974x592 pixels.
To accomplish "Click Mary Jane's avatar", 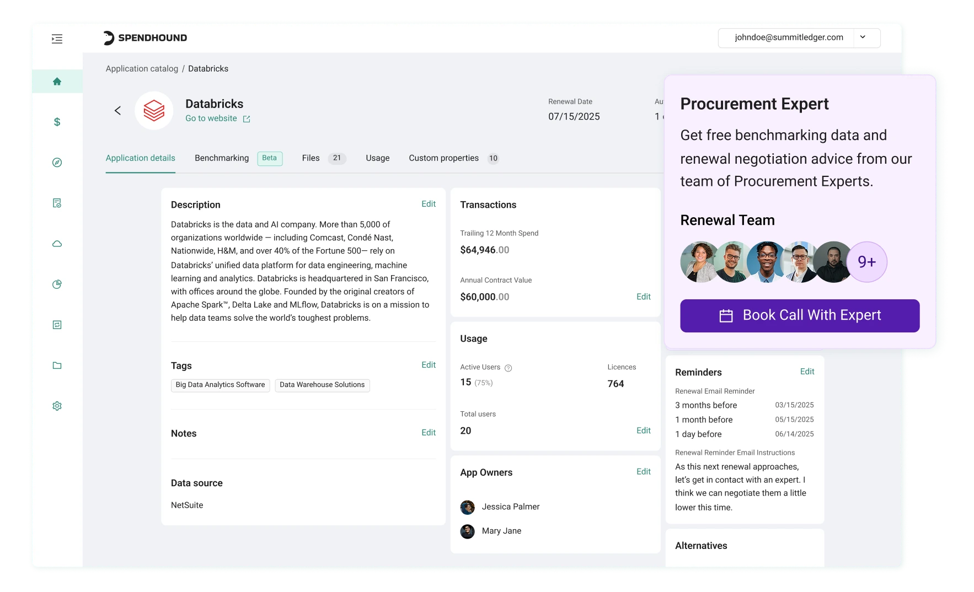I will point(467,531).
